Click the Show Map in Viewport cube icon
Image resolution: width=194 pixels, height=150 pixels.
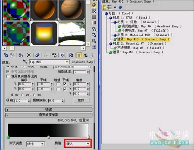(71, 55)
